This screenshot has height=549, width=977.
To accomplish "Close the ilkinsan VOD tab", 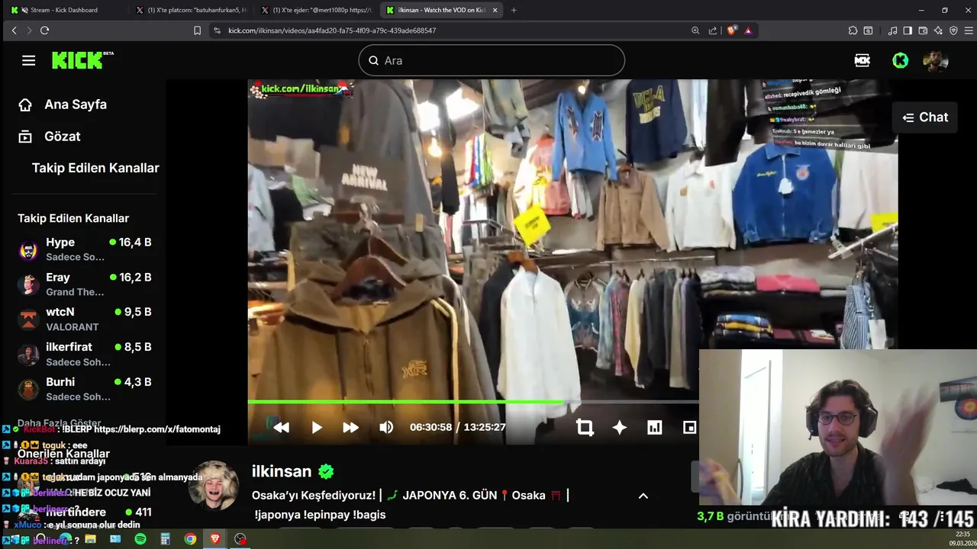I will (x=495, y=10).
